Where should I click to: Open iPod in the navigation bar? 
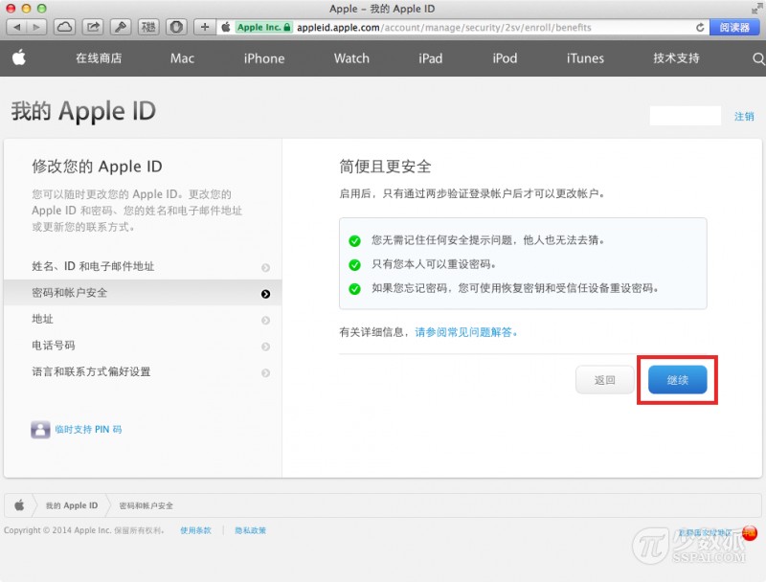(x=505, y=58)
